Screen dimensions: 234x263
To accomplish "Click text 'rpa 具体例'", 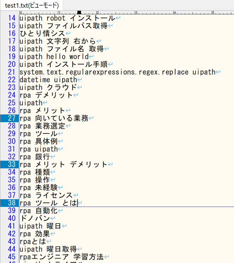I will (x=39, y=141).
